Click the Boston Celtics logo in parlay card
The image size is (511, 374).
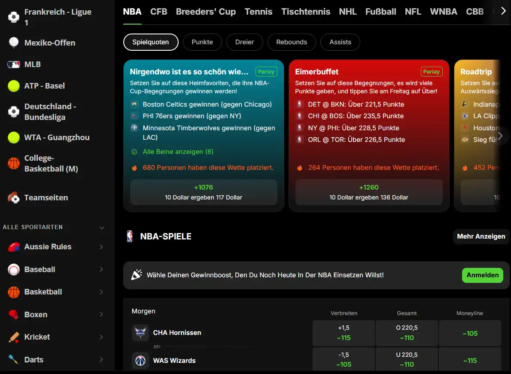134,104
